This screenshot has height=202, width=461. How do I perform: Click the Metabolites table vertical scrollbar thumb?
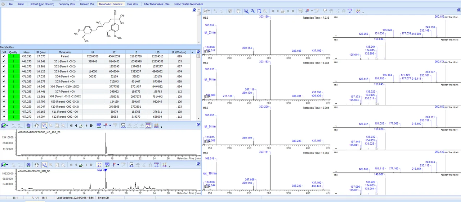tap(198, 56)
